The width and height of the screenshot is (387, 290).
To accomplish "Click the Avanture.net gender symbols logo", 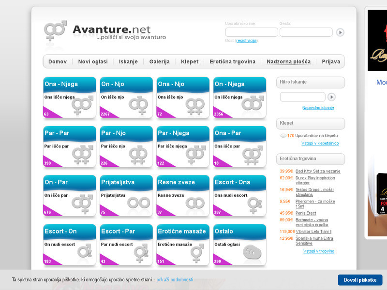I will coord(56,31).
